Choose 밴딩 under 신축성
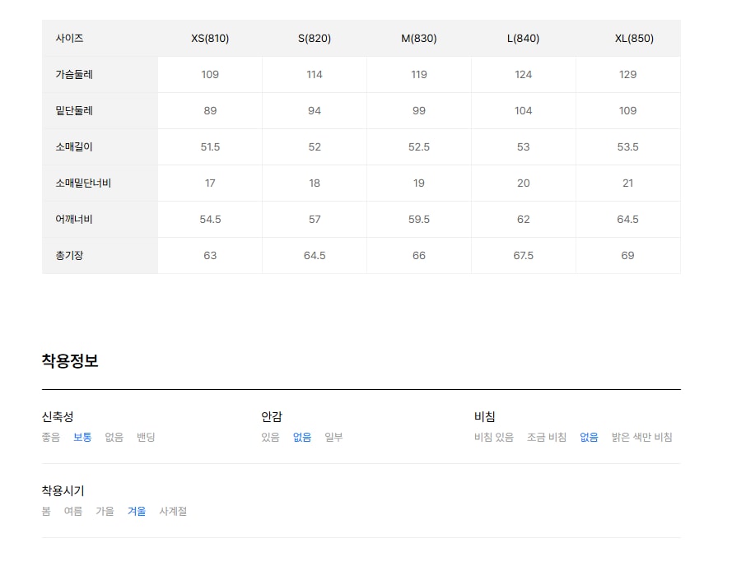Viewport: 732px width, 566px height. point(146,437)
